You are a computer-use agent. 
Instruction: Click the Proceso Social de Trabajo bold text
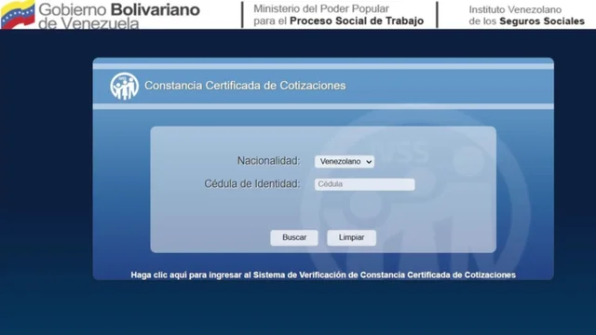tap(357, 20)
